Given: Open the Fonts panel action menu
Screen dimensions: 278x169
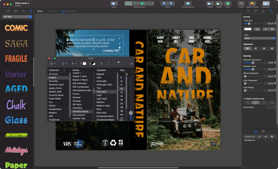Looking at the screenshot, I should [53, 64].
